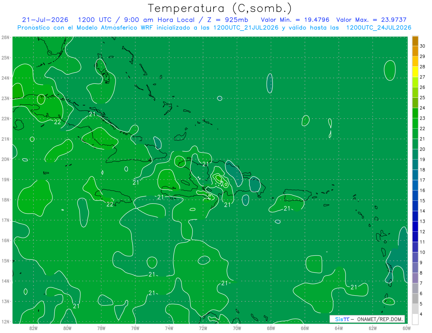Click color scale label '18'
The image size is (432, 333).
(x=422, y=170)
